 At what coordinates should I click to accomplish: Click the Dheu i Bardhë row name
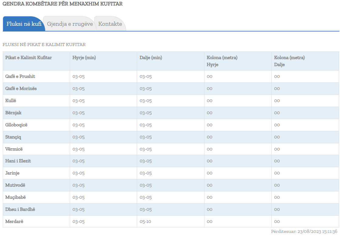pyautogui.click(x=18, y=209)
